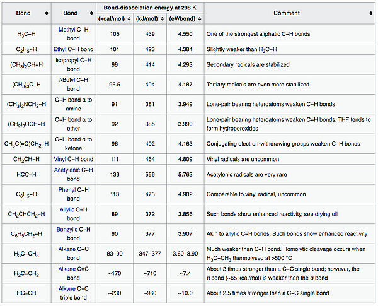
Task: Open the Acetylenic link
Action: (x=71, y=171)
